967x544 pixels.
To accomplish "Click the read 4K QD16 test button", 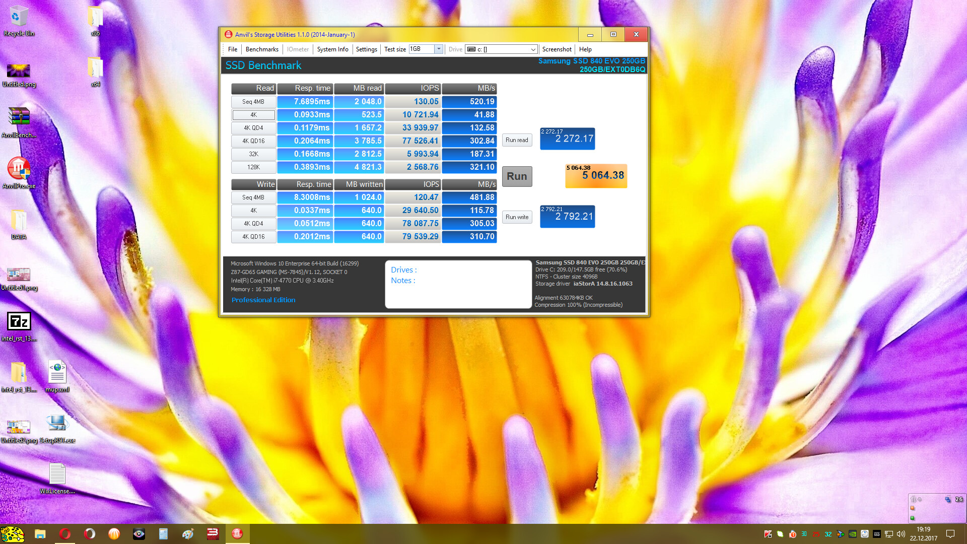I will [x=253, y=141].
